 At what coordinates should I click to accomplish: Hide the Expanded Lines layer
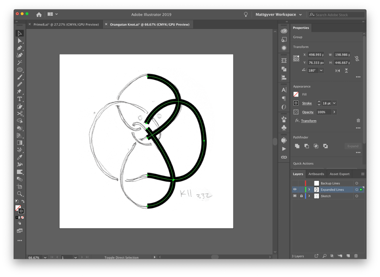pos(295,189)
